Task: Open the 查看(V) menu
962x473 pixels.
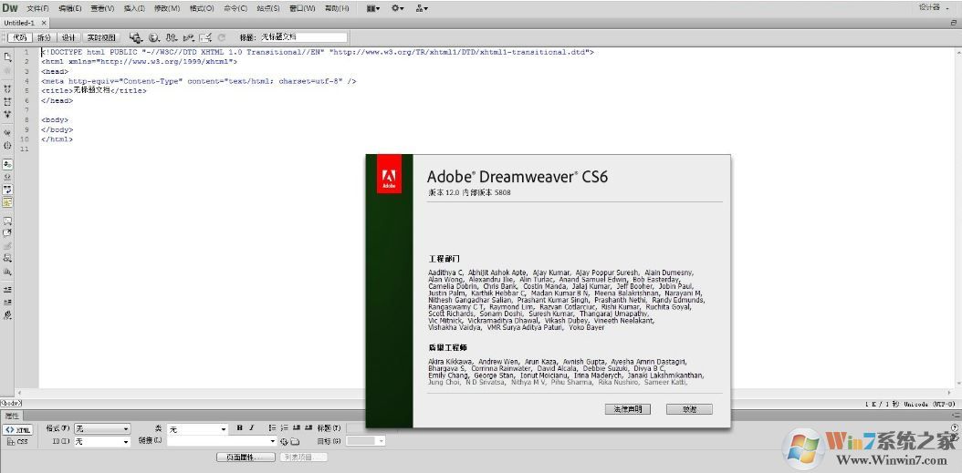Action: (x=102, y=8)
